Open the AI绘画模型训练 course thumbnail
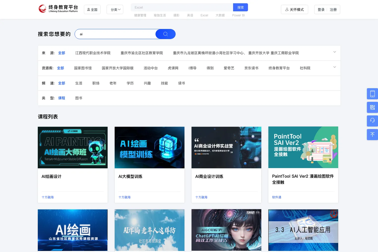 pos(149,147)
